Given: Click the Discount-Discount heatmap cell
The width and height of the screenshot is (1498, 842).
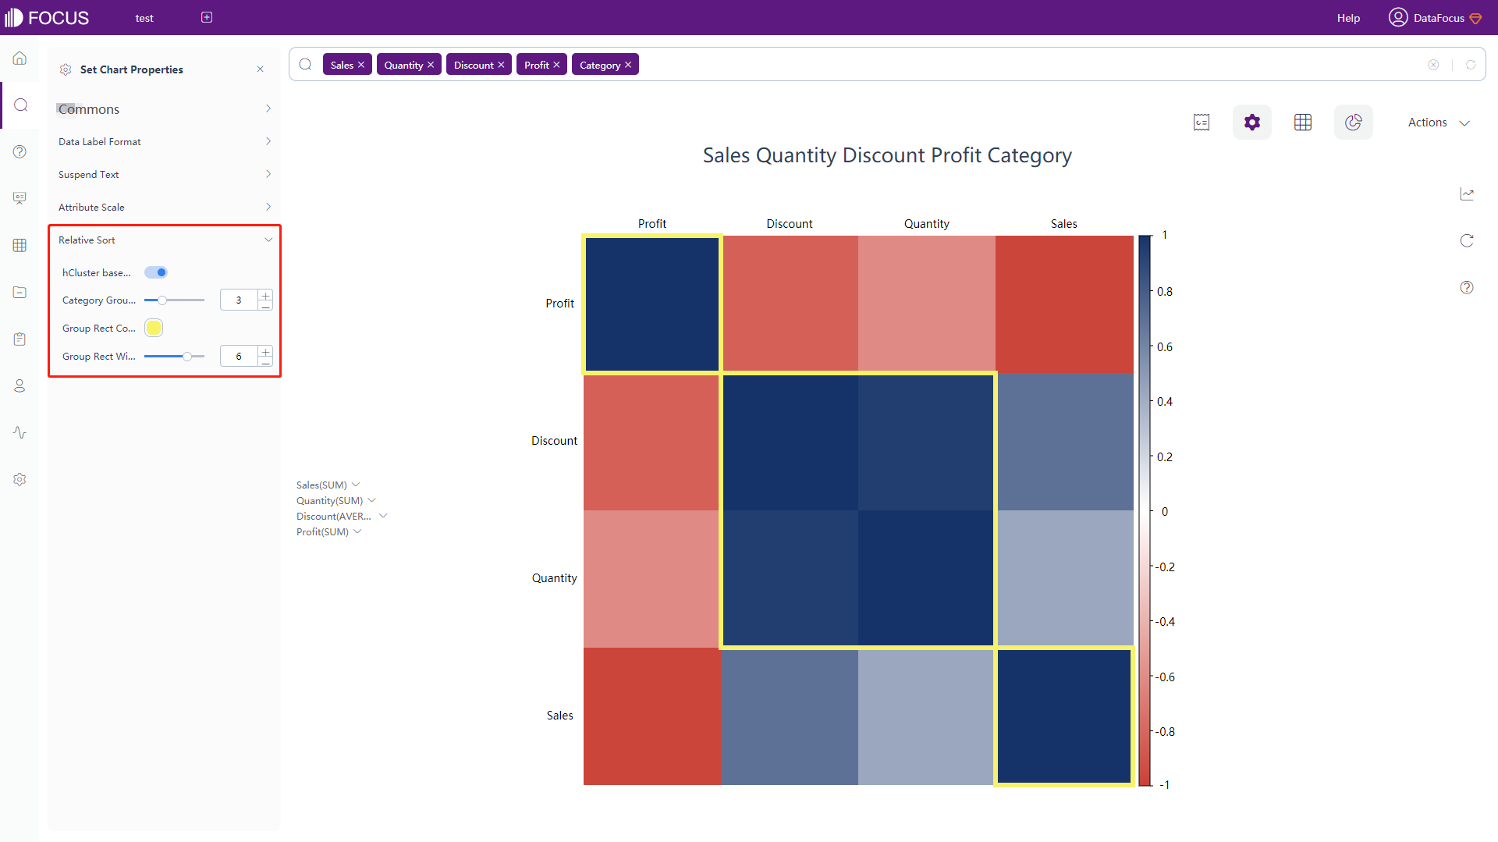Looking at the screenshot, I should coord(790,442).
